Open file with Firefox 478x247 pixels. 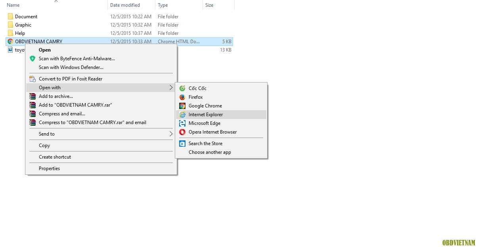point(221,97)
